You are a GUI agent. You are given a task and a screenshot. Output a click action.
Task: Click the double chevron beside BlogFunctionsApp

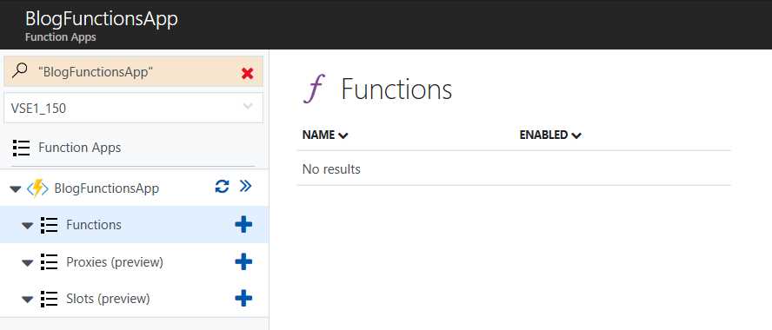pyautogui.click(x=245, y=186)
